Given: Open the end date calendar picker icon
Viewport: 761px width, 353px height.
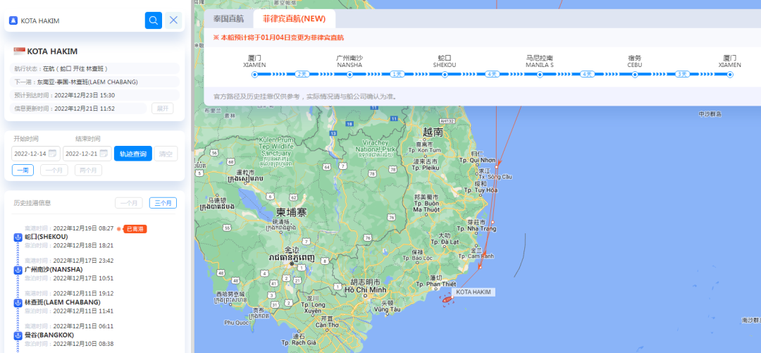Looking at the screenshot, I should coord(104,154).
